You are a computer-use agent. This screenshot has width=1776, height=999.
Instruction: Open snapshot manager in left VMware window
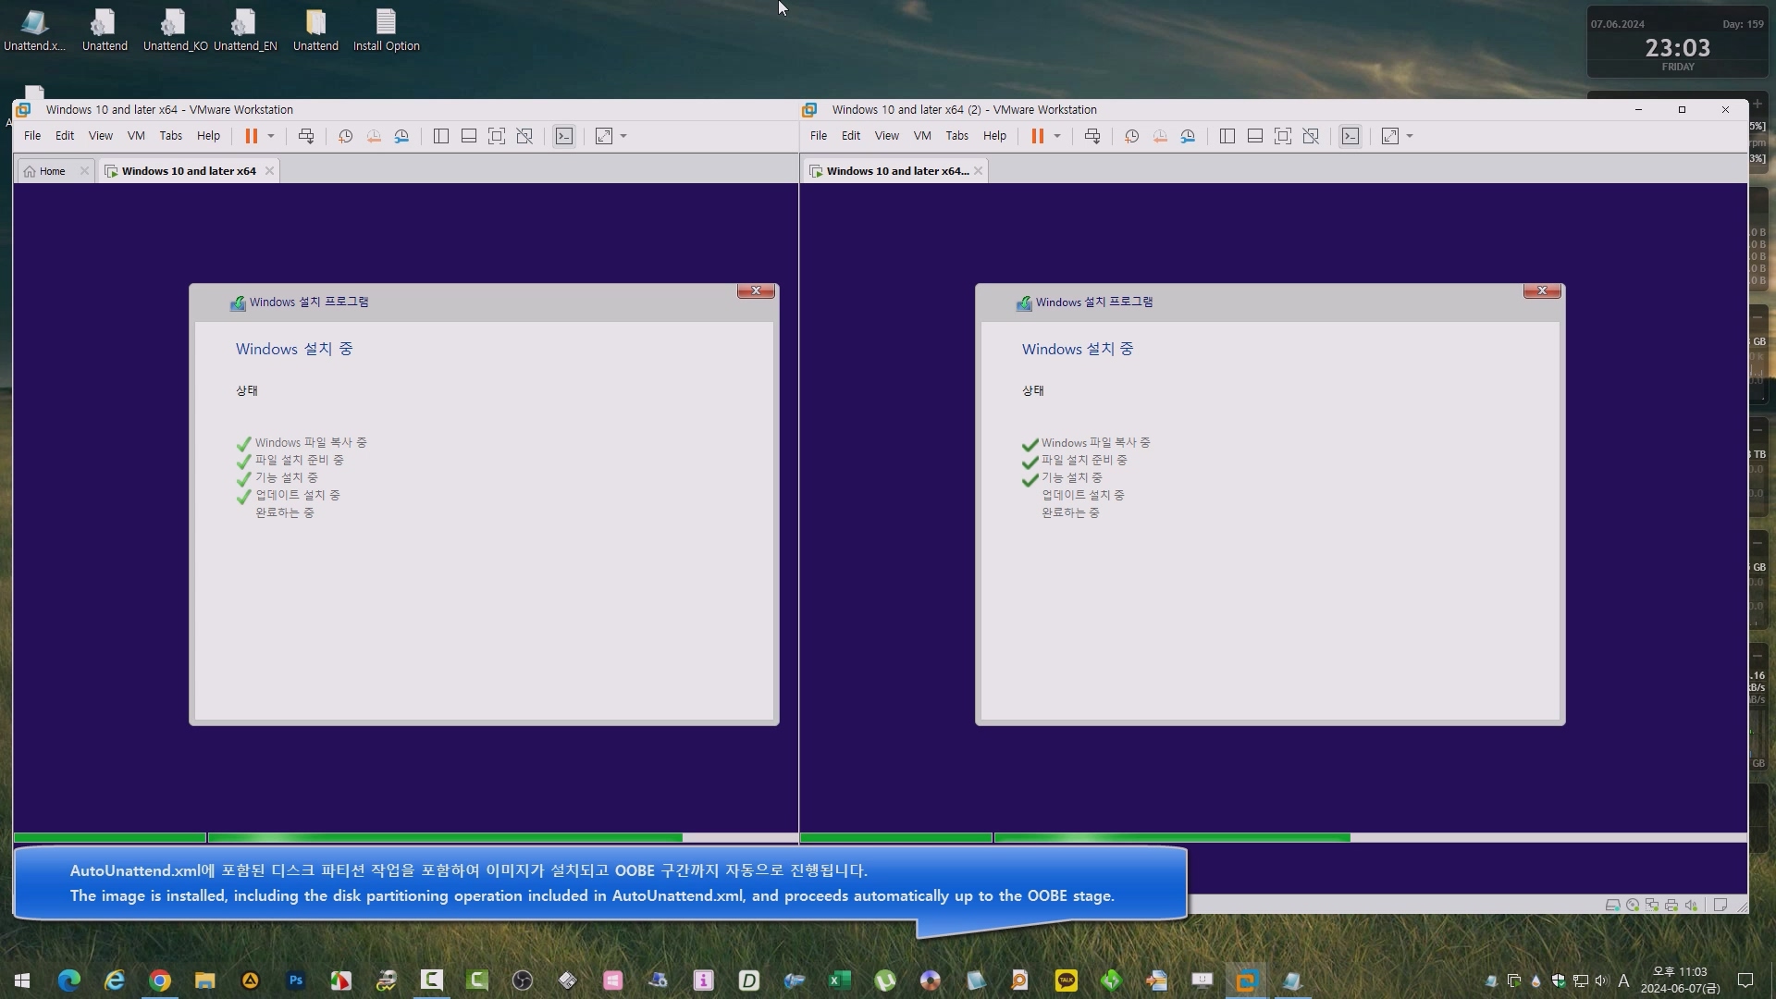401,136
